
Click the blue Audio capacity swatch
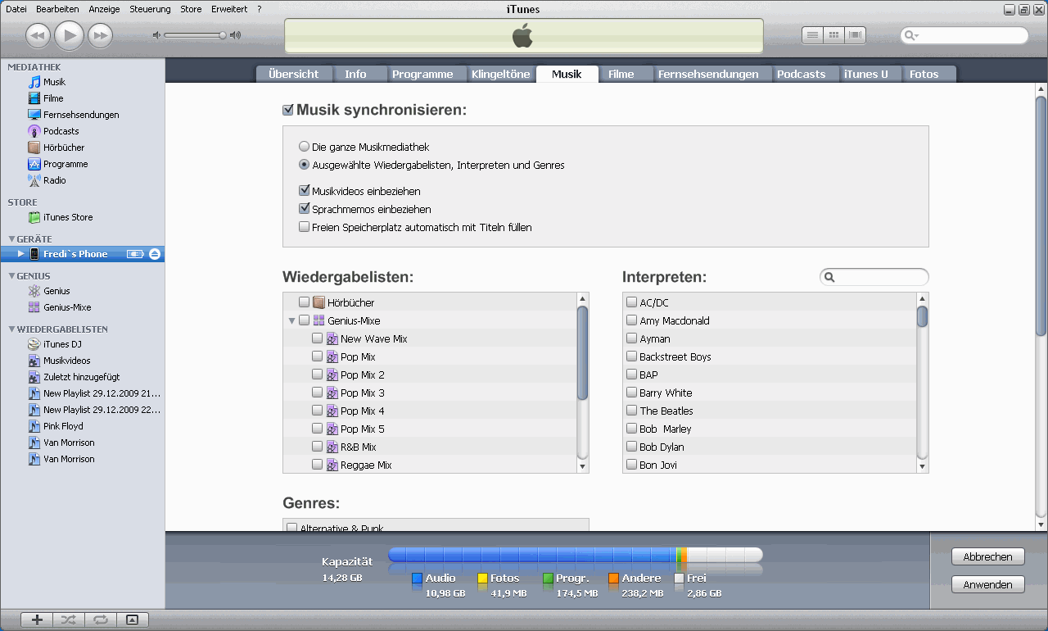pos(417,579)
